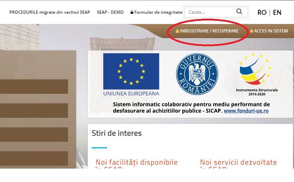The width and height of the screenshot is (294, 182).
Task: Open PROCEDURILE migrate din vechiul SEAP link
Action: pyautogui.click(x=50, y=12)
